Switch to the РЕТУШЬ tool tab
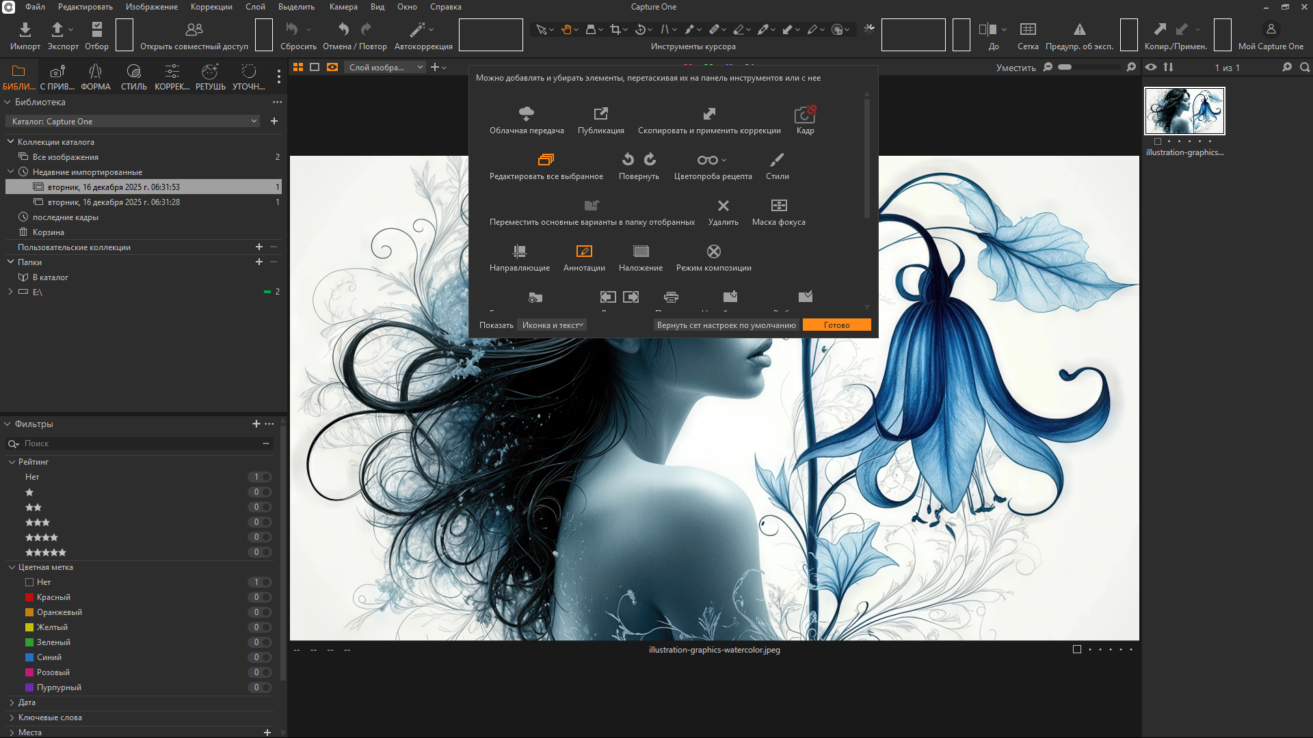 click(211, 76)
